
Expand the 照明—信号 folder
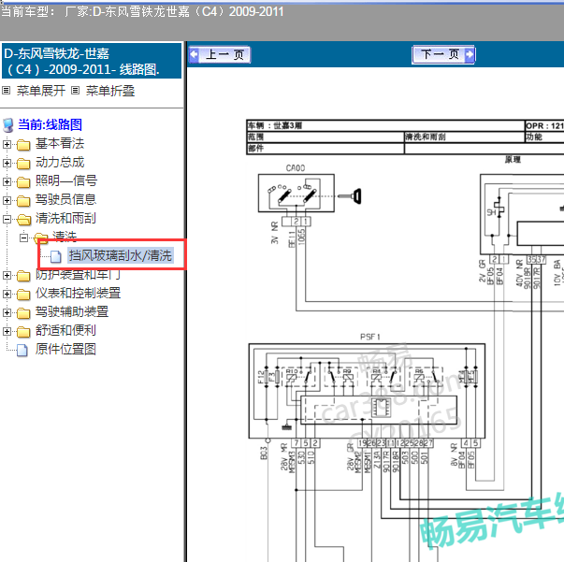click(7, 181)
